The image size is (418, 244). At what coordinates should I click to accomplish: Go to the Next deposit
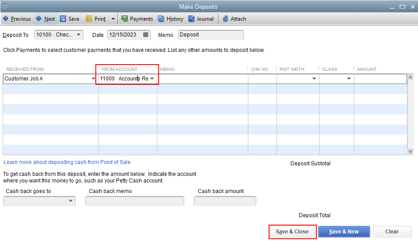46,18
